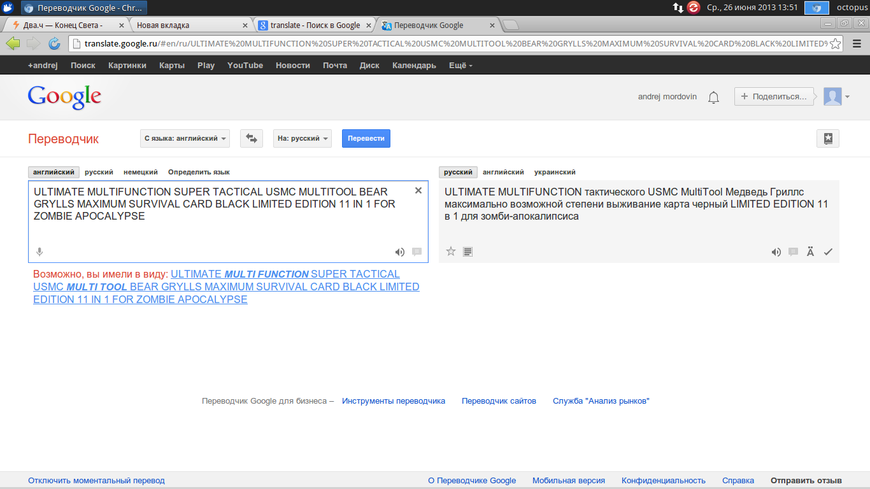
Task: Open system network indicator
Action: coord(678,8)
